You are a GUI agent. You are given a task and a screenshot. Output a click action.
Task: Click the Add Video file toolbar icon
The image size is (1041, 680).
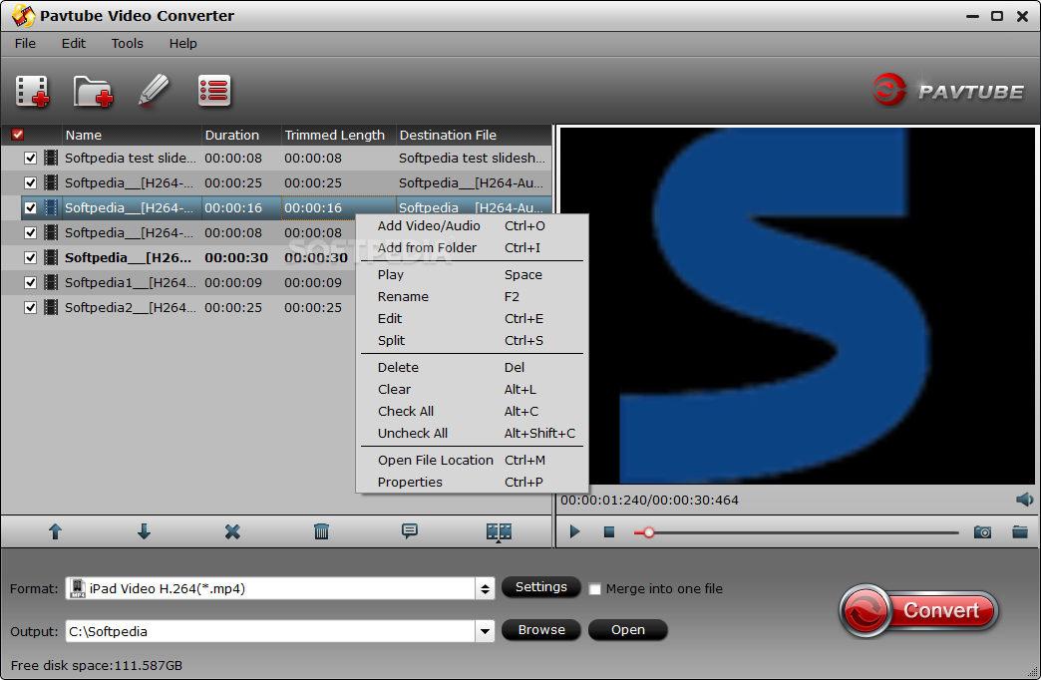[x=32, y=91]
